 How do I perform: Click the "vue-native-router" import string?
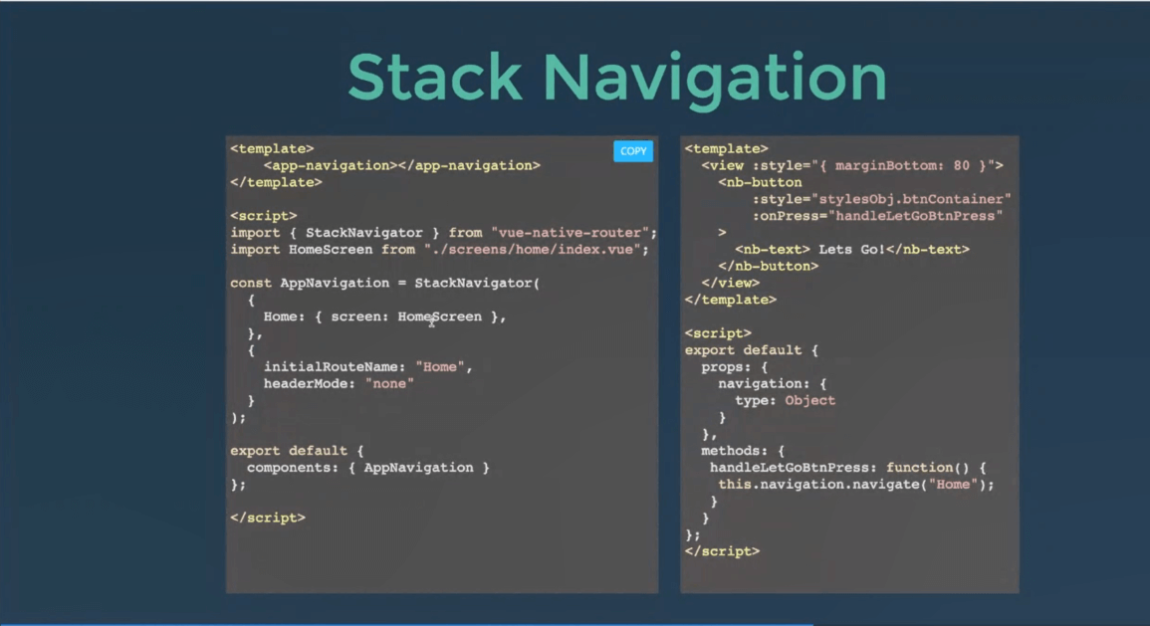(570, 232)
